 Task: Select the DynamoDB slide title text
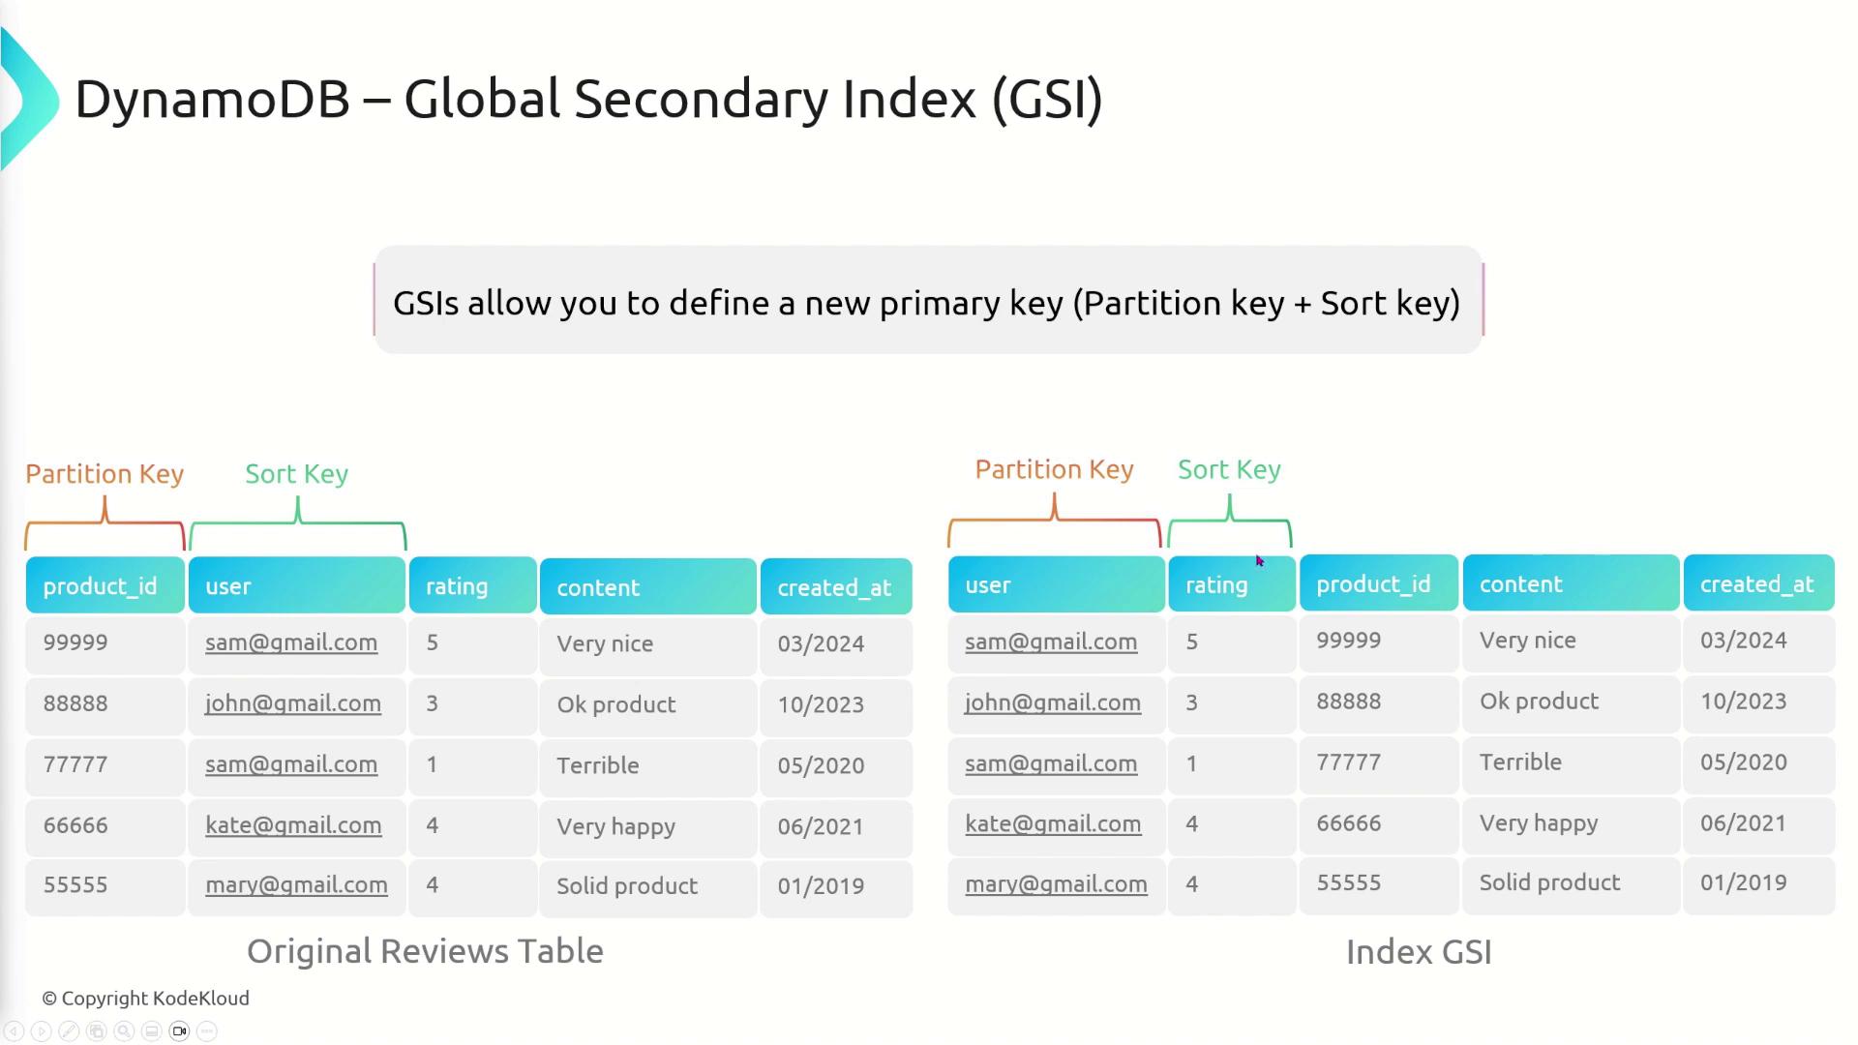click(588, 99)
